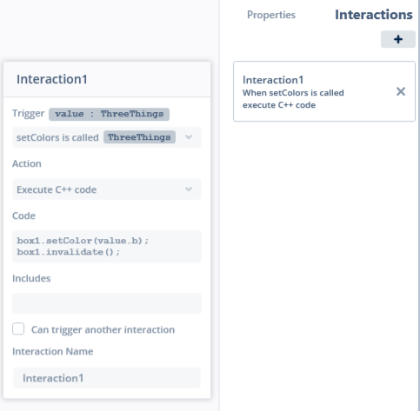
Task: Switch to the Properties tab
Action: [271, 15]
